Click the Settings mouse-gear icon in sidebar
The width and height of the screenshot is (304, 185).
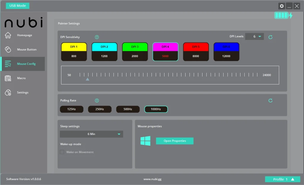8,93
